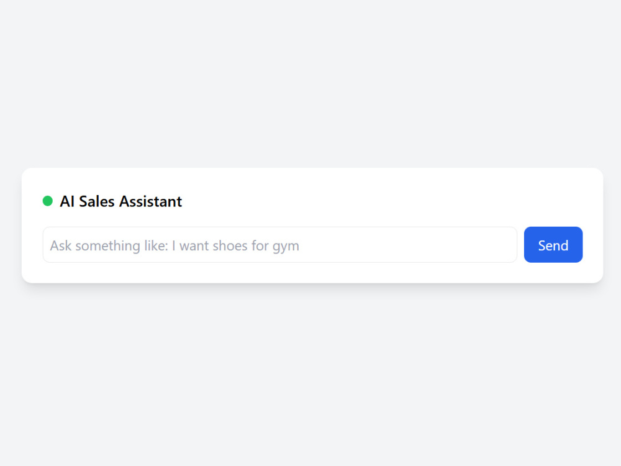This screenshot has height=466, width=621.
Task: Focus the chat message input field
Action: pos(279,244)
